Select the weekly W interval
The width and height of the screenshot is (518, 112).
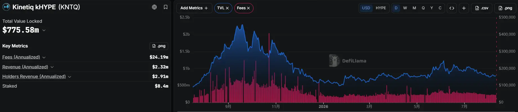(405, 8)
